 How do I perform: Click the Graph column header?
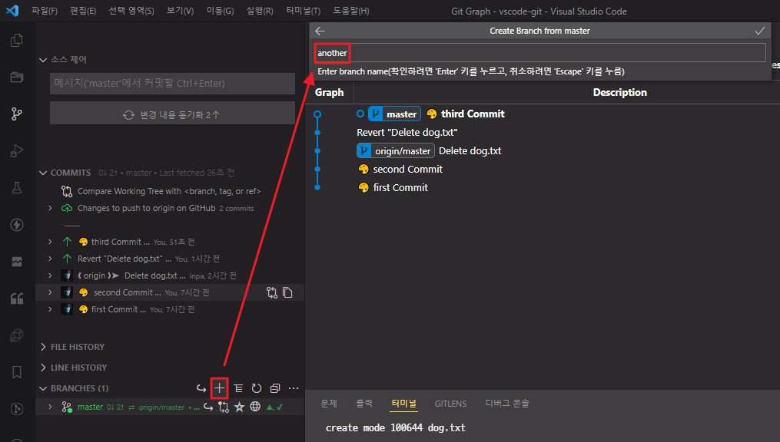click(x=330, y=92)
